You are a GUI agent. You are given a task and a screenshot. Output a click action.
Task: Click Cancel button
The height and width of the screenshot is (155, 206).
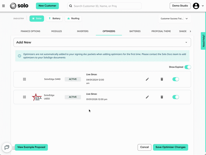145,147
